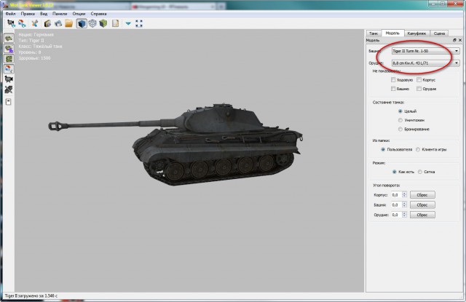This screenshot has height=302, width=466.
Task: Click the notepad document toolbar icon
Action: pos(115,23)
